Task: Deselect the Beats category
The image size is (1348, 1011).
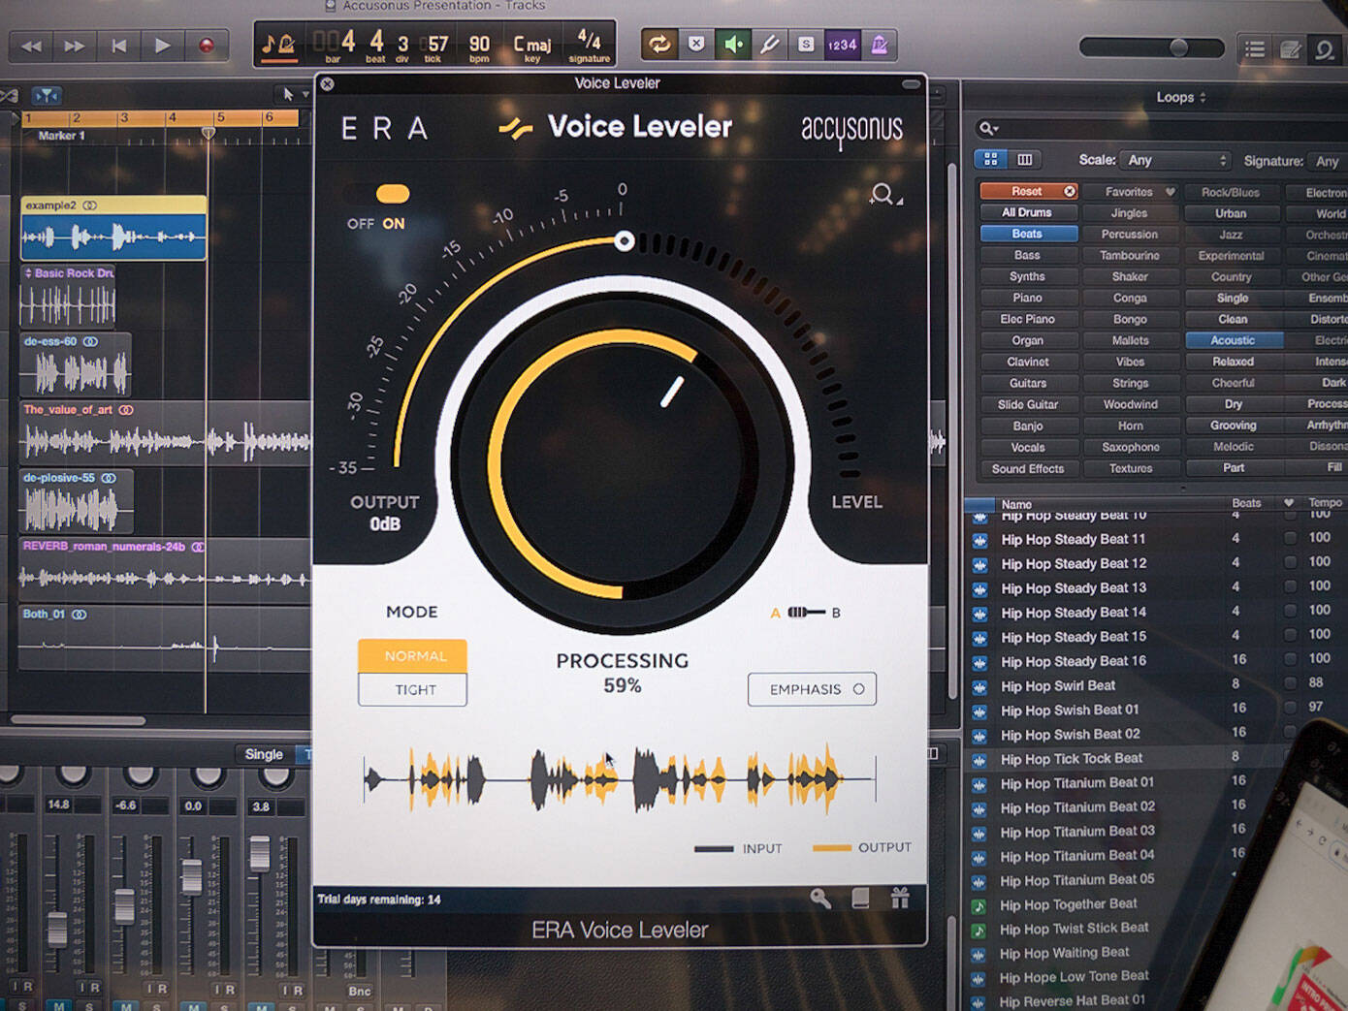Action: (1027, 234)
